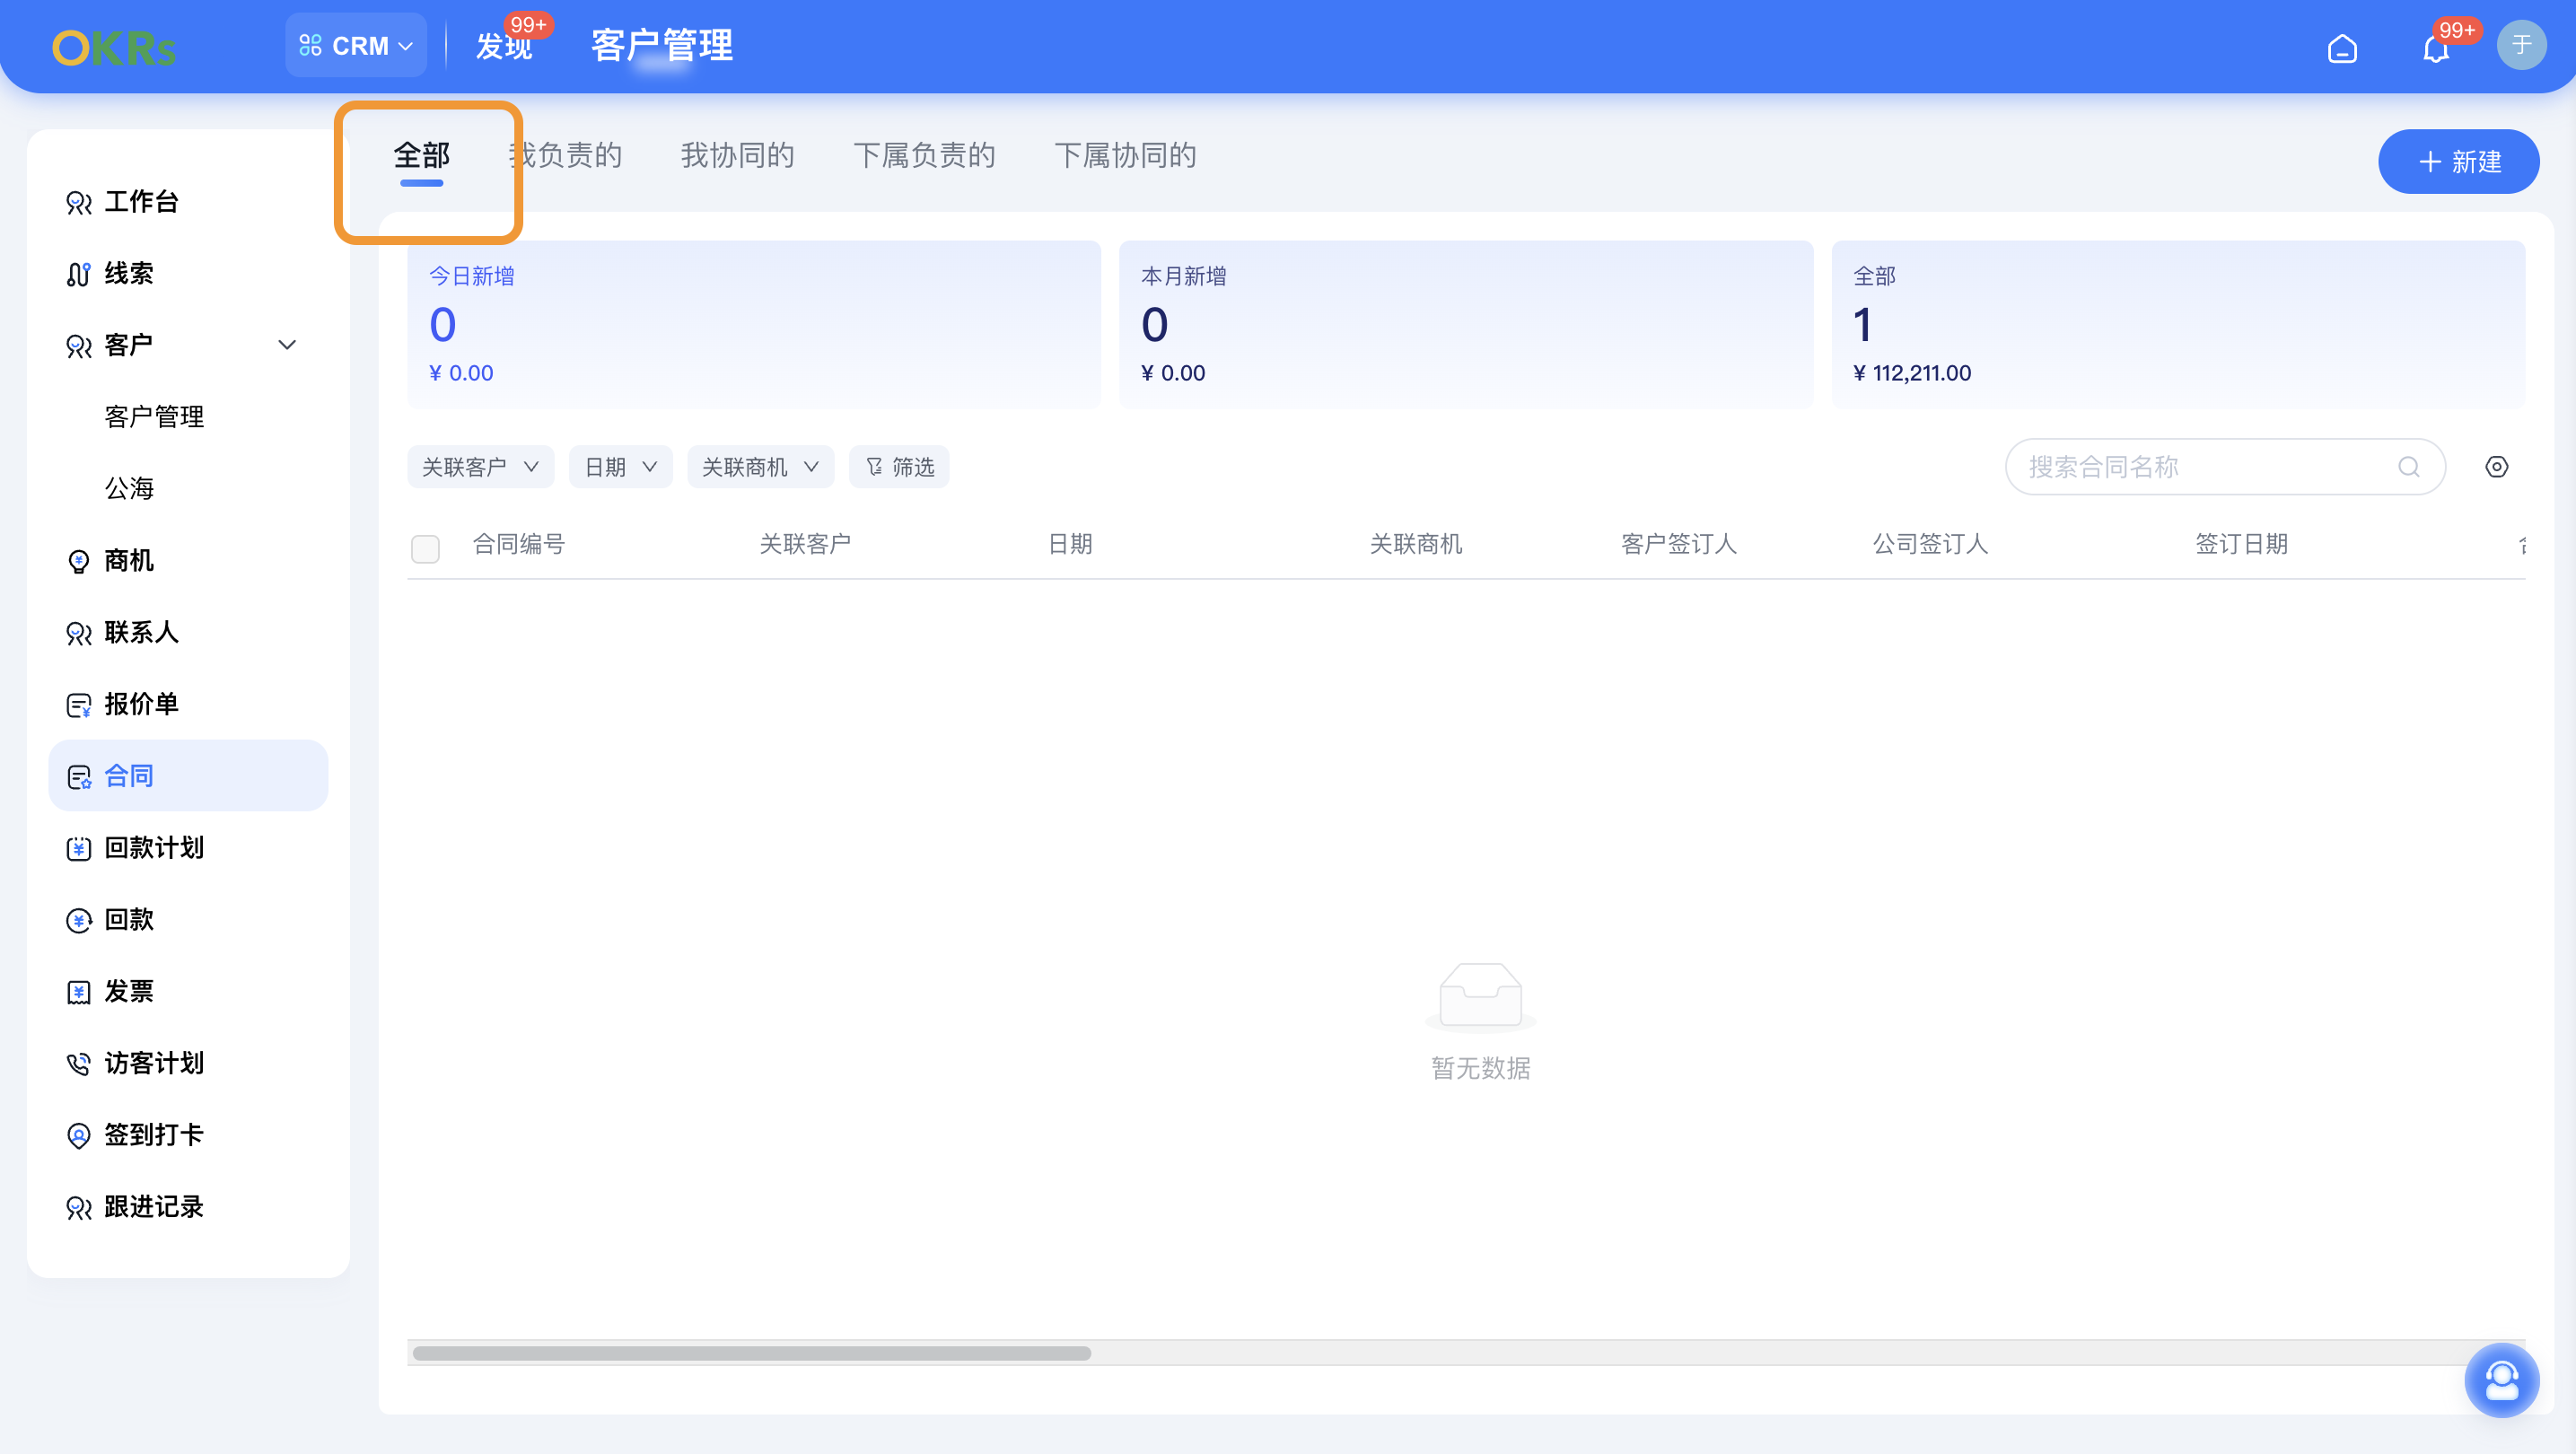Click the 跟进记录 sidebar icon

[x=78, y=1208]
